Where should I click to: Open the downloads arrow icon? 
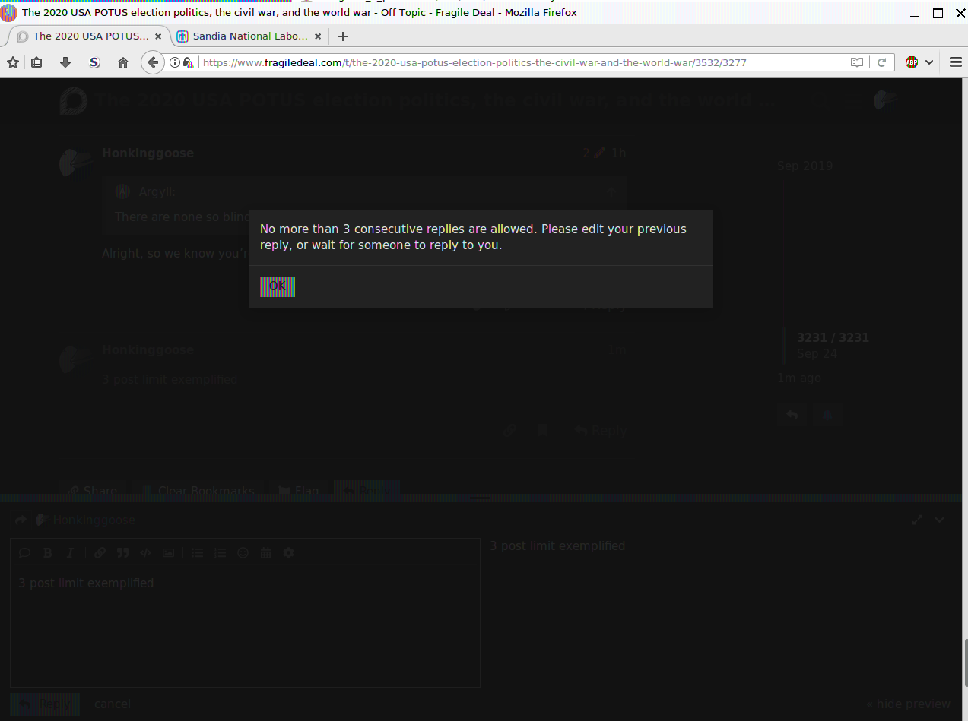point(65,62)
